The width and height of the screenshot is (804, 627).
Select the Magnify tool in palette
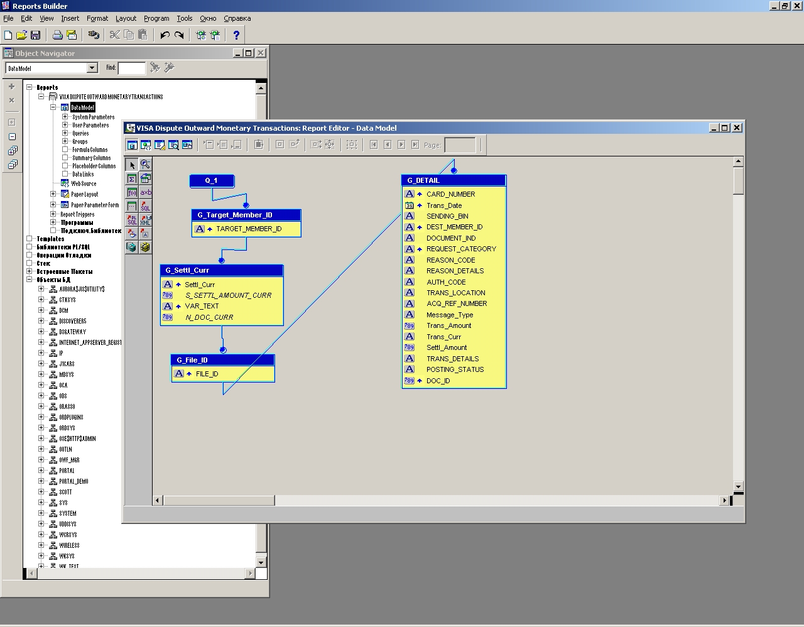click(x=145, y=165)
